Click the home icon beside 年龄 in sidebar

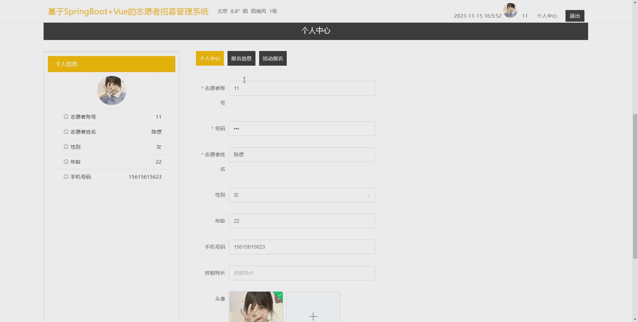click(66, 161)
